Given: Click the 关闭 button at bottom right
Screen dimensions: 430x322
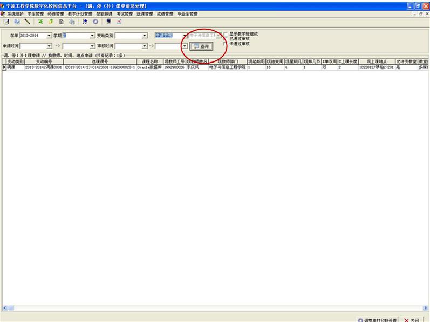Looking at the screenshot, I should [x=413, y=319].
